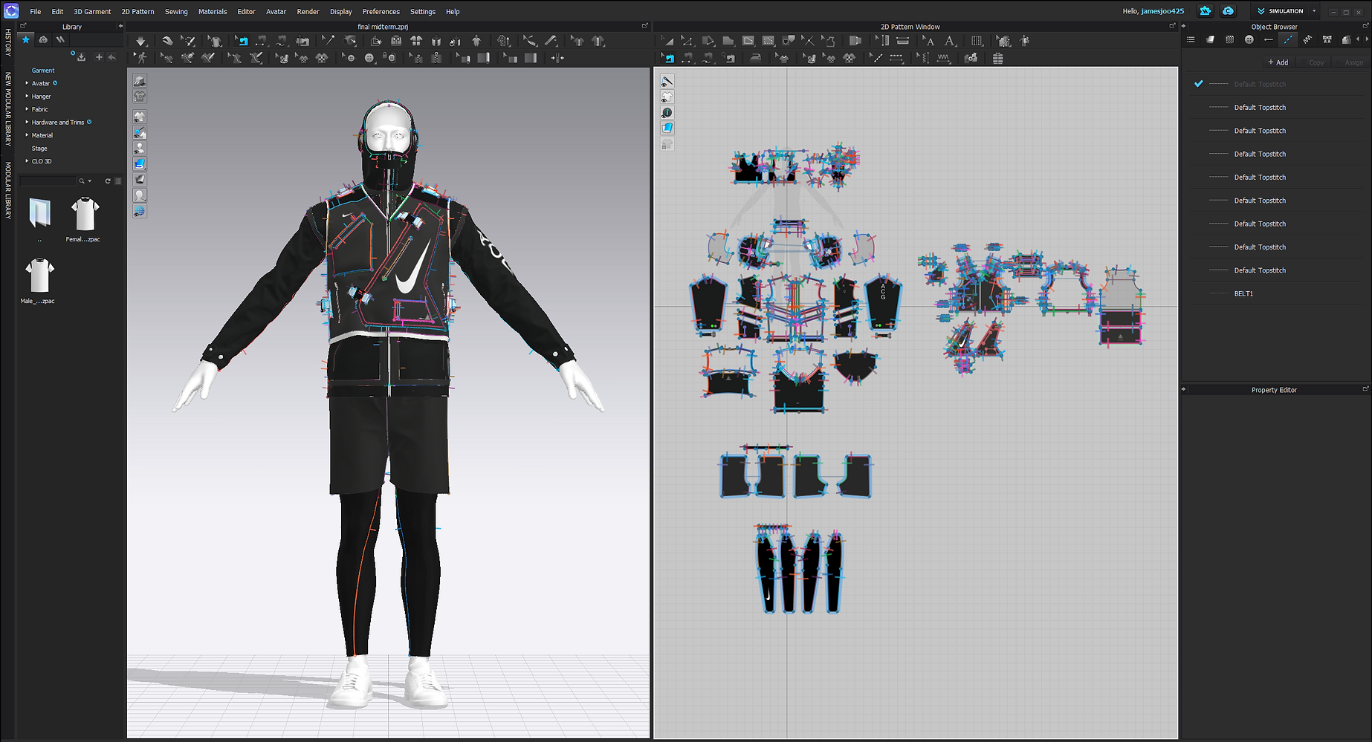Expand the Avatar folder in Library tree
Image resolution: width=1372 pixels, height=742 pixels.
pos(27,83)
